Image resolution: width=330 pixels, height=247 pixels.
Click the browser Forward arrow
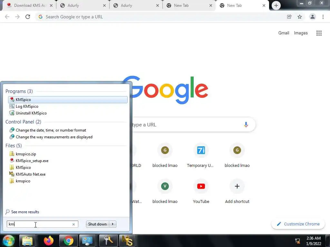(17, 17)
